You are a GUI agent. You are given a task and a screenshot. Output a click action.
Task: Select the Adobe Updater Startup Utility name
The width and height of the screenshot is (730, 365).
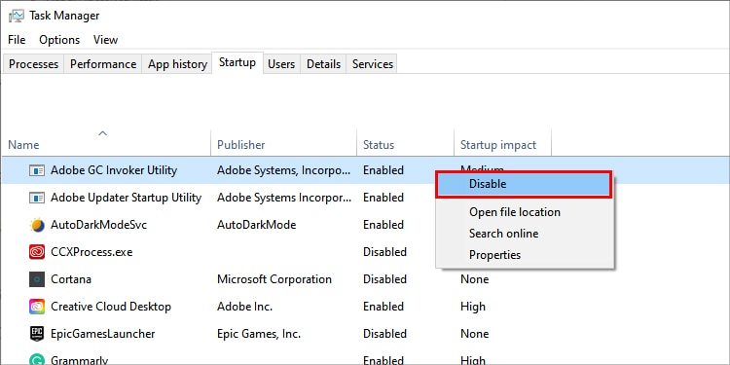tap(126, 198)
